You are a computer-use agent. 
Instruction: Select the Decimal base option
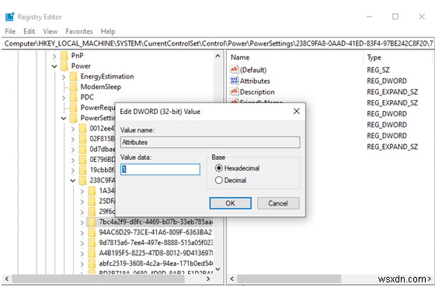219,180
